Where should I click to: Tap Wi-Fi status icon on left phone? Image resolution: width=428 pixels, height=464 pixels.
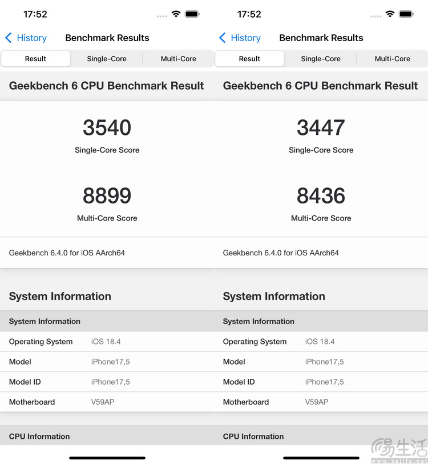(x=176, y=14)
